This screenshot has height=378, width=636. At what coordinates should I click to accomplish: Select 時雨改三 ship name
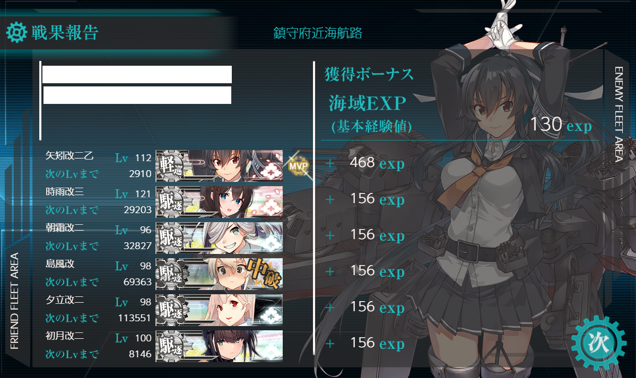(x=65, y=191)
